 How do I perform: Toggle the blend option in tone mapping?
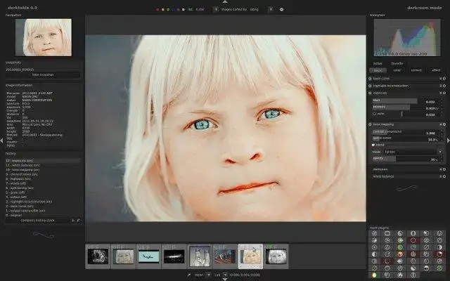[372, 145]
